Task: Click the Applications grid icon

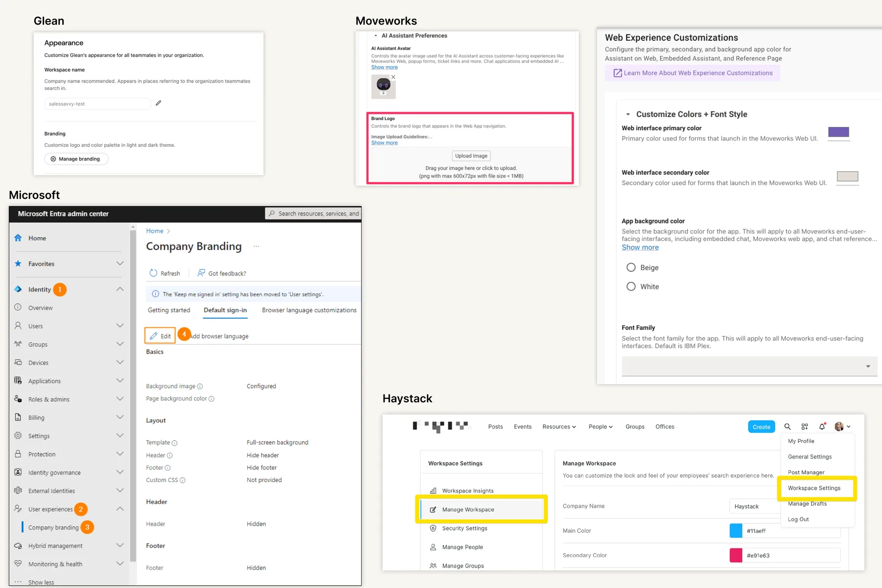Action: pyautogui.click(x=18, y=380)
